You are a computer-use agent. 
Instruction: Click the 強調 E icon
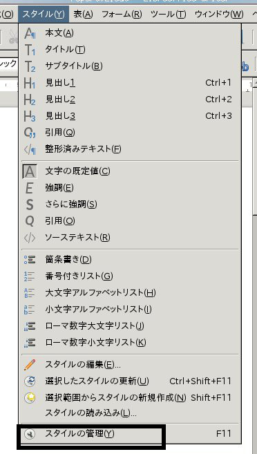[x=30, y=188]
